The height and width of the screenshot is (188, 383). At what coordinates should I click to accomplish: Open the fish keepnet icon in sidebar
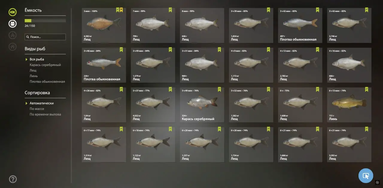[13, 12]
